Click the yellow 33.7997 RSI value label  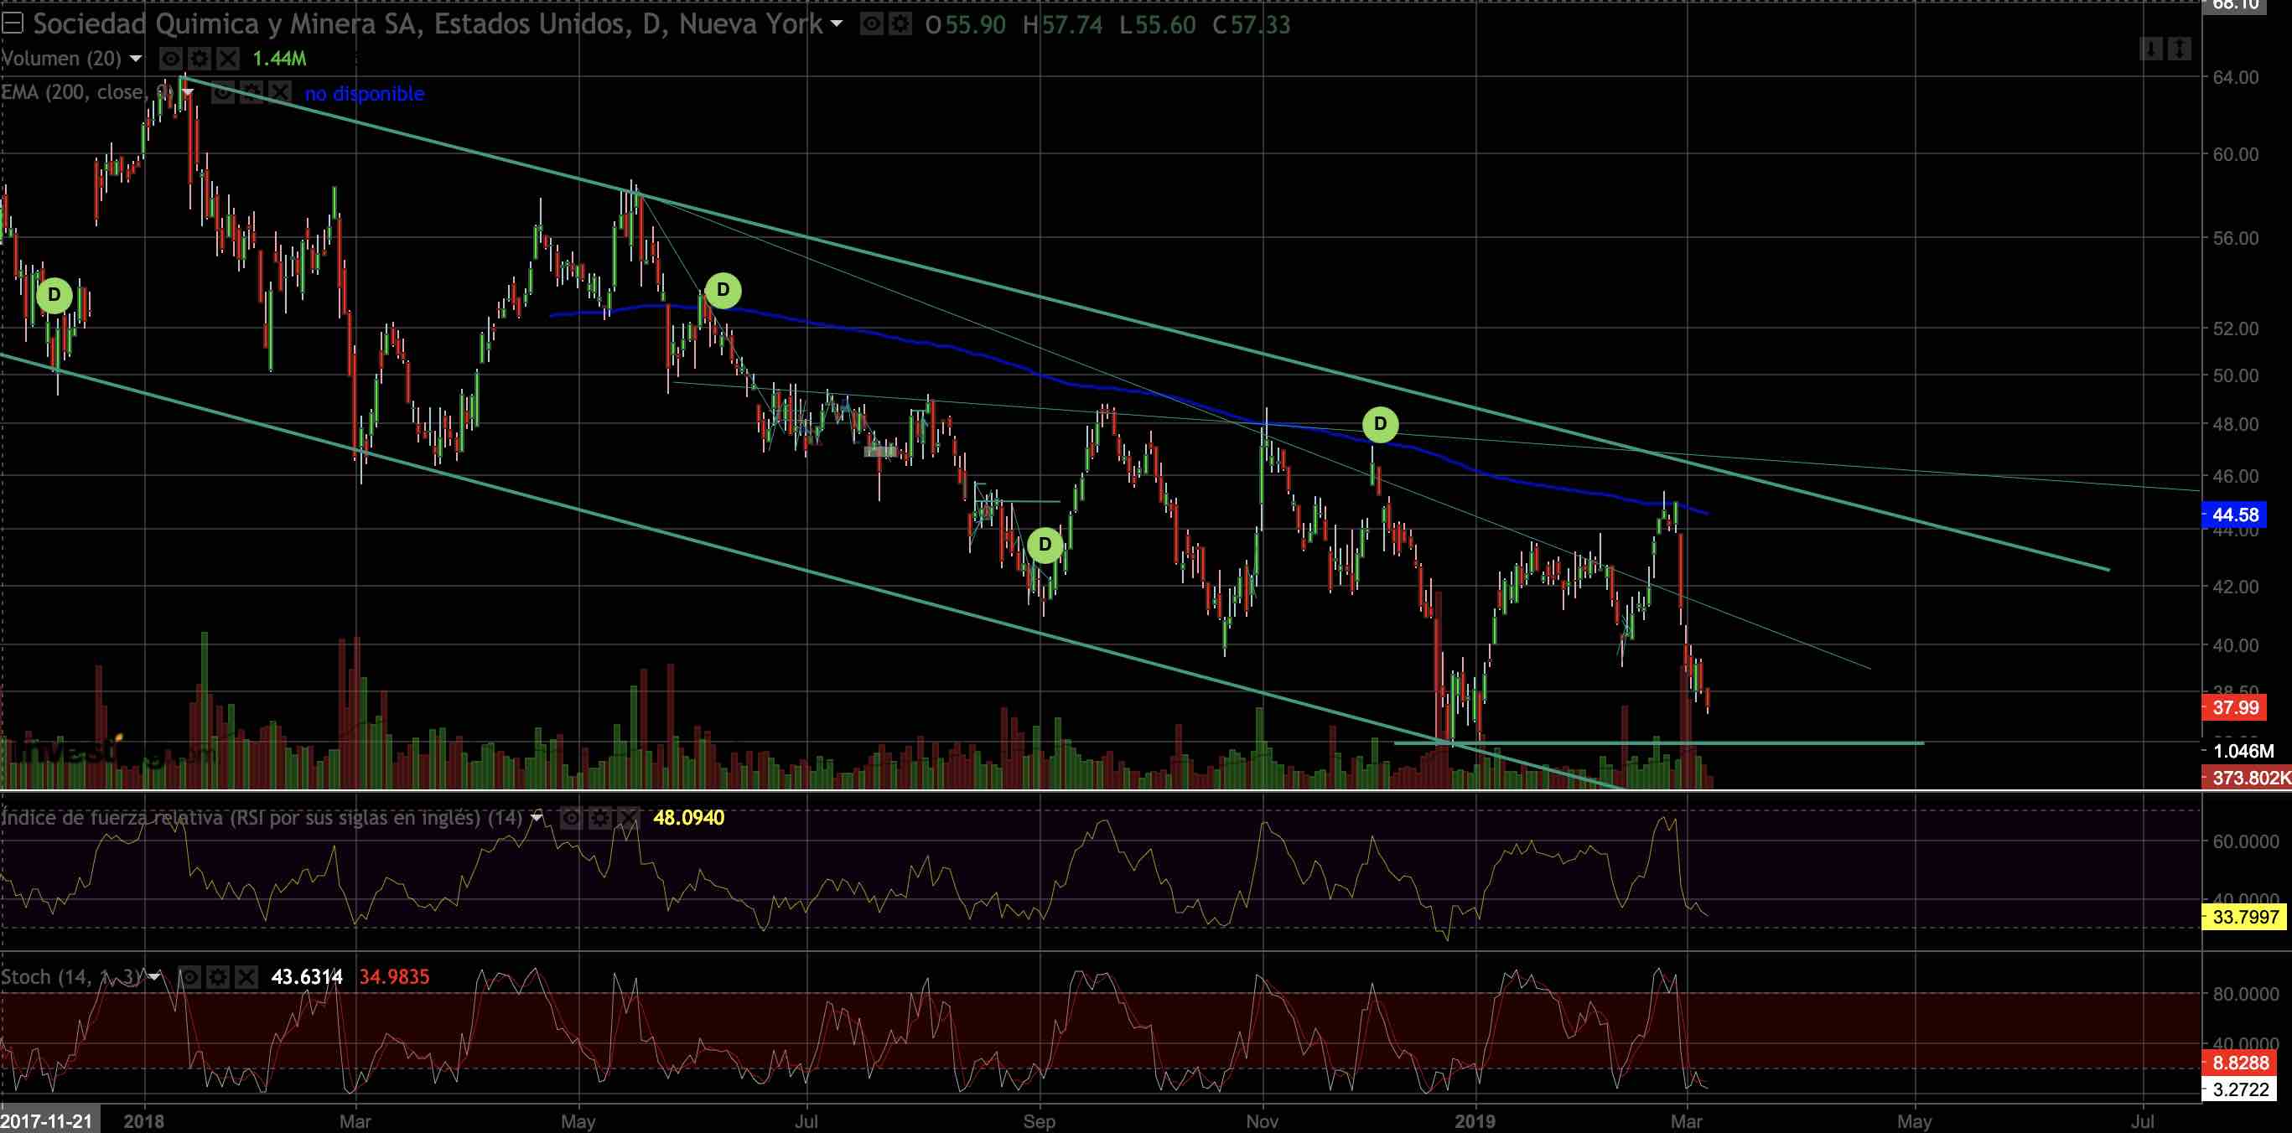[2245, 917]
